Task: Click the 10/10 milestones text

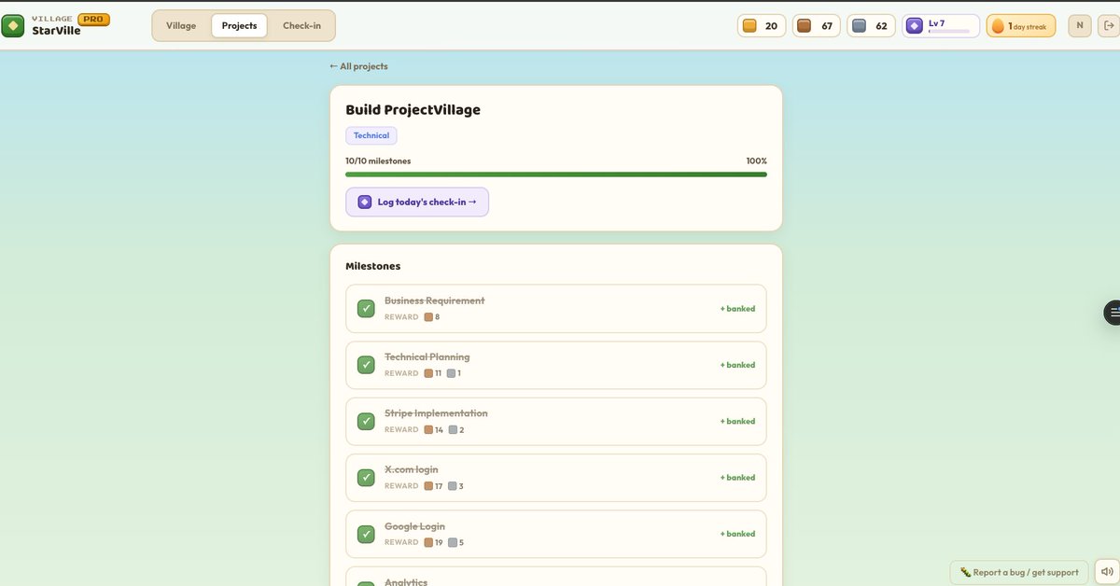Action: [378, 160]
